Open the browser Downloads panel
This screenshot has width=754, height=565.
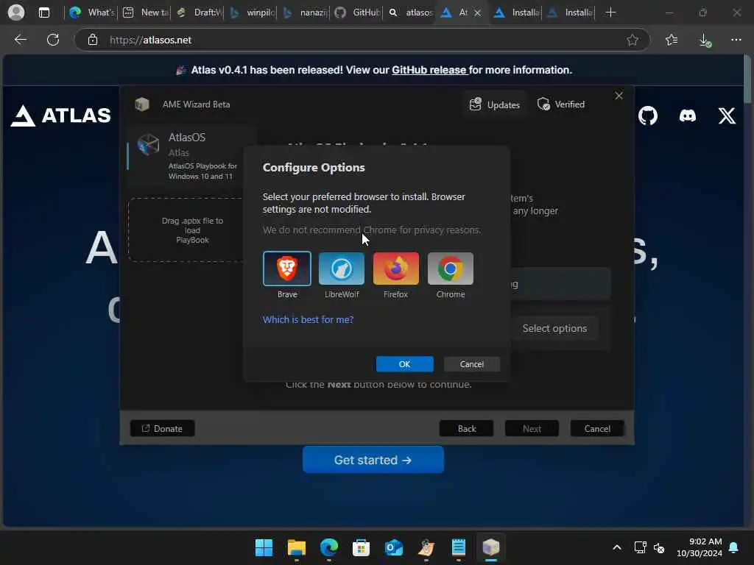point(705,40)
